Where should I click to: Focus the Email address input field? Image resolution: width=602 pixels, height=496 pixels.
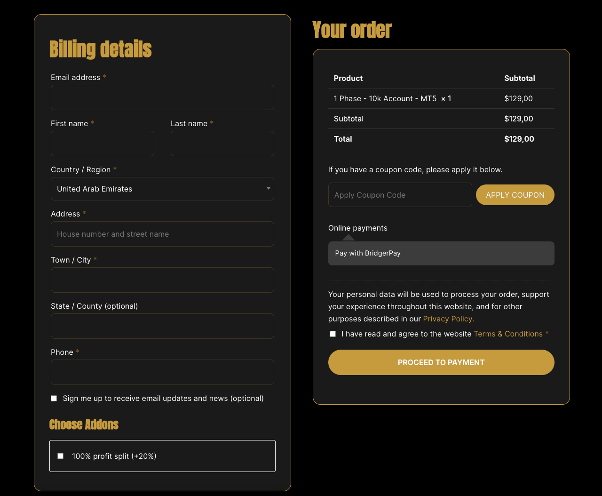(162, 97)
